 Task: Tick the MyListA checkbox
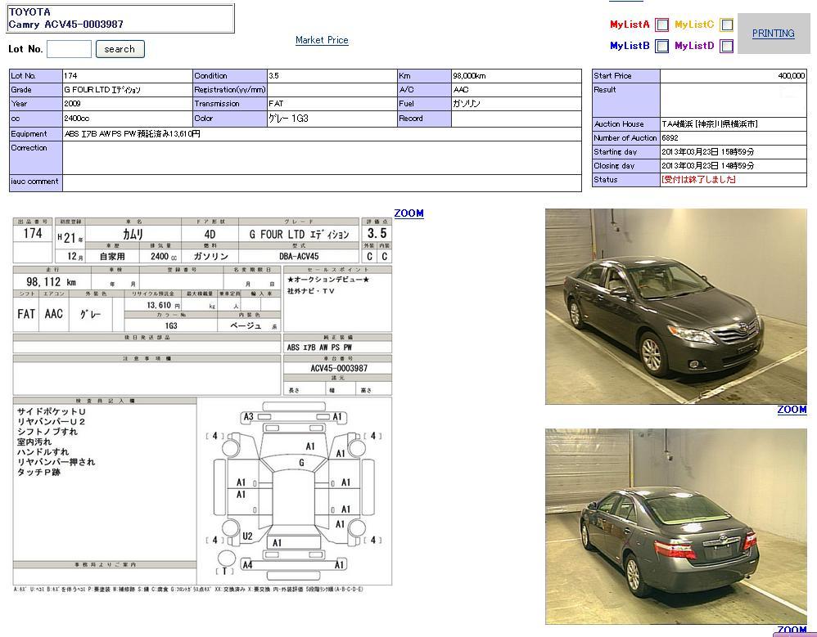(661, 25)
